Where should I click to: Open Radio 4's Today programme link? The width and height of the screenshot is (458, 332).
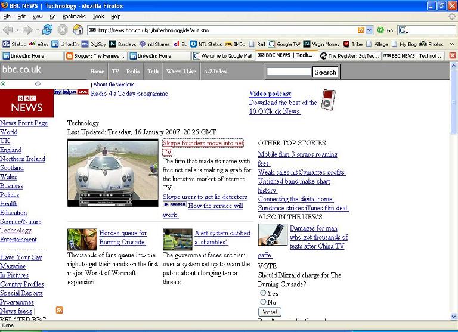130,94
